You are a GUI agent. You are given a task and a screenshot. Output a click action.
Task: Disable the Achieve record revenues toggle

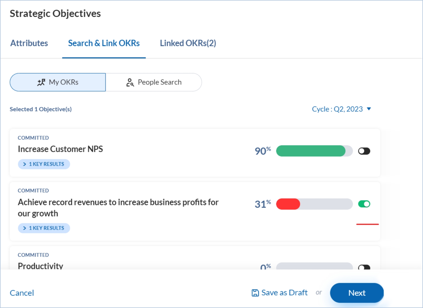point(364,204)
